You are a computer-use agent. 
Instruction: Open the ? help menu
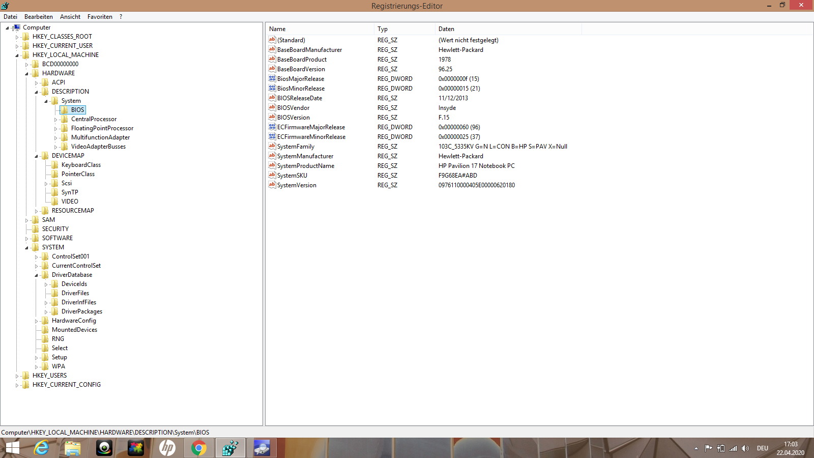(x=121, y=17)
